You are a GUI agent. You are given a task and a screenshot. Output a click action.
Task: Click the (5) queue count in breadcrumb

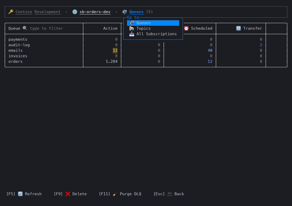coord(149,12)
